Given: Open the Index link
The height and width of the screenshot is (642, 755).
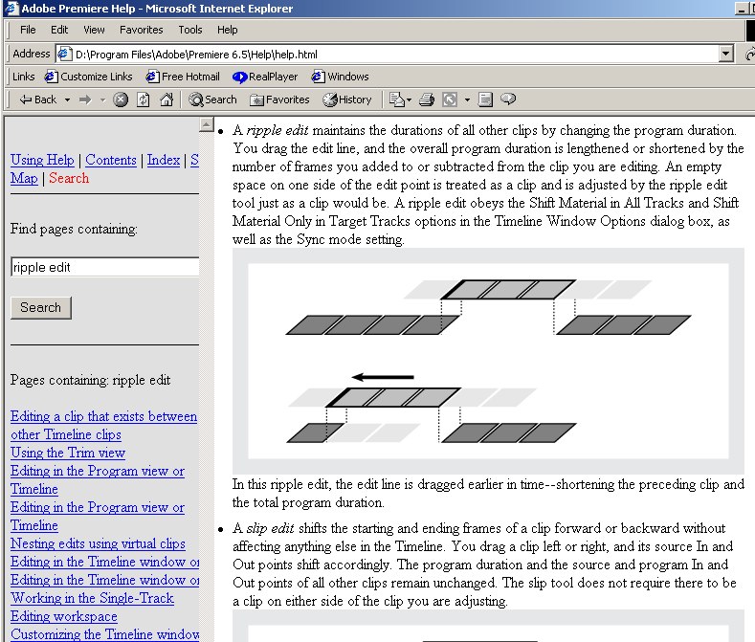Looking at the screenshot, I should point(164,160).
